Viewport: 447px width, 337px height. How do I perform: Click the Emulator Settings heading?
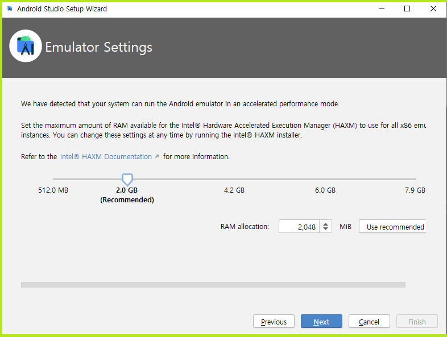pos(98,47)
